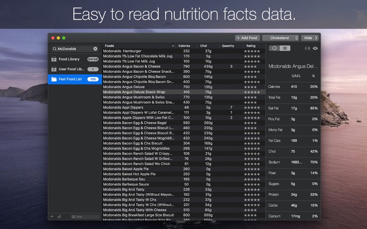Sort by Chol column header
This screenshot has width=367, height=229.
tap(208, 46)
